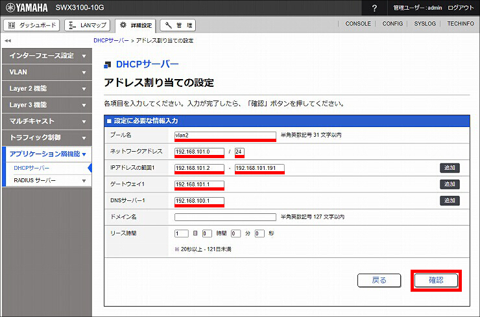Collapse the sidebar with double-arrow icon
Viewport: 480px width, 317px height.
[8, 40]
